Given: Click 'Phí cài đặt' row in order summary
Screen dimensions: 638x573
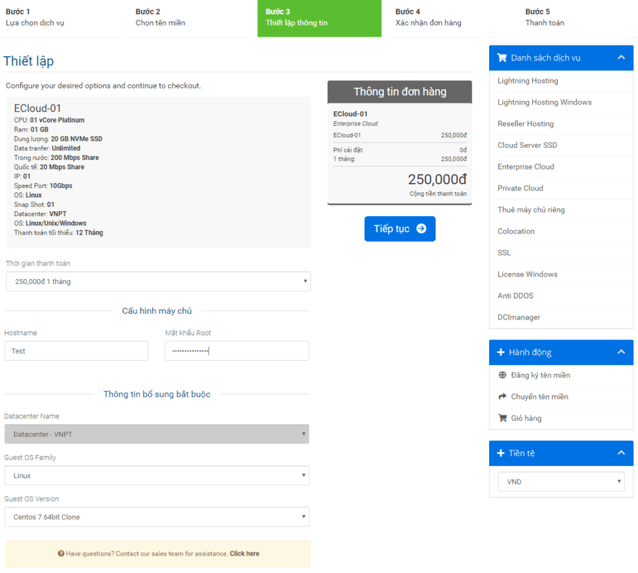Looking at the screenshot, I should (399, 150).
